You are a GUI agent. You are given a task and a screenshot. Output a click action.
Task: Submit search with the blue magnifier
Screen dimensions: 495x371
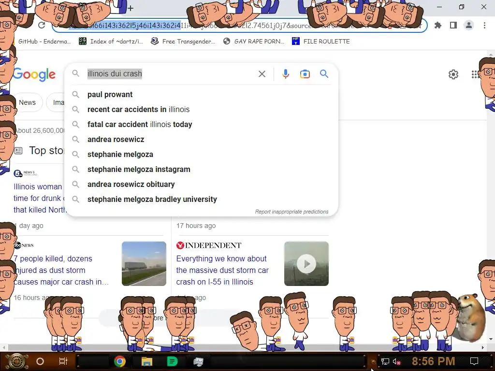click(324, 74)
